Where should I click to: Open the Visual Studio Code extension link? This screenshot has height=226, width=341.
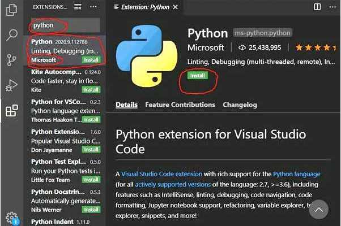[x=161, y=174]
